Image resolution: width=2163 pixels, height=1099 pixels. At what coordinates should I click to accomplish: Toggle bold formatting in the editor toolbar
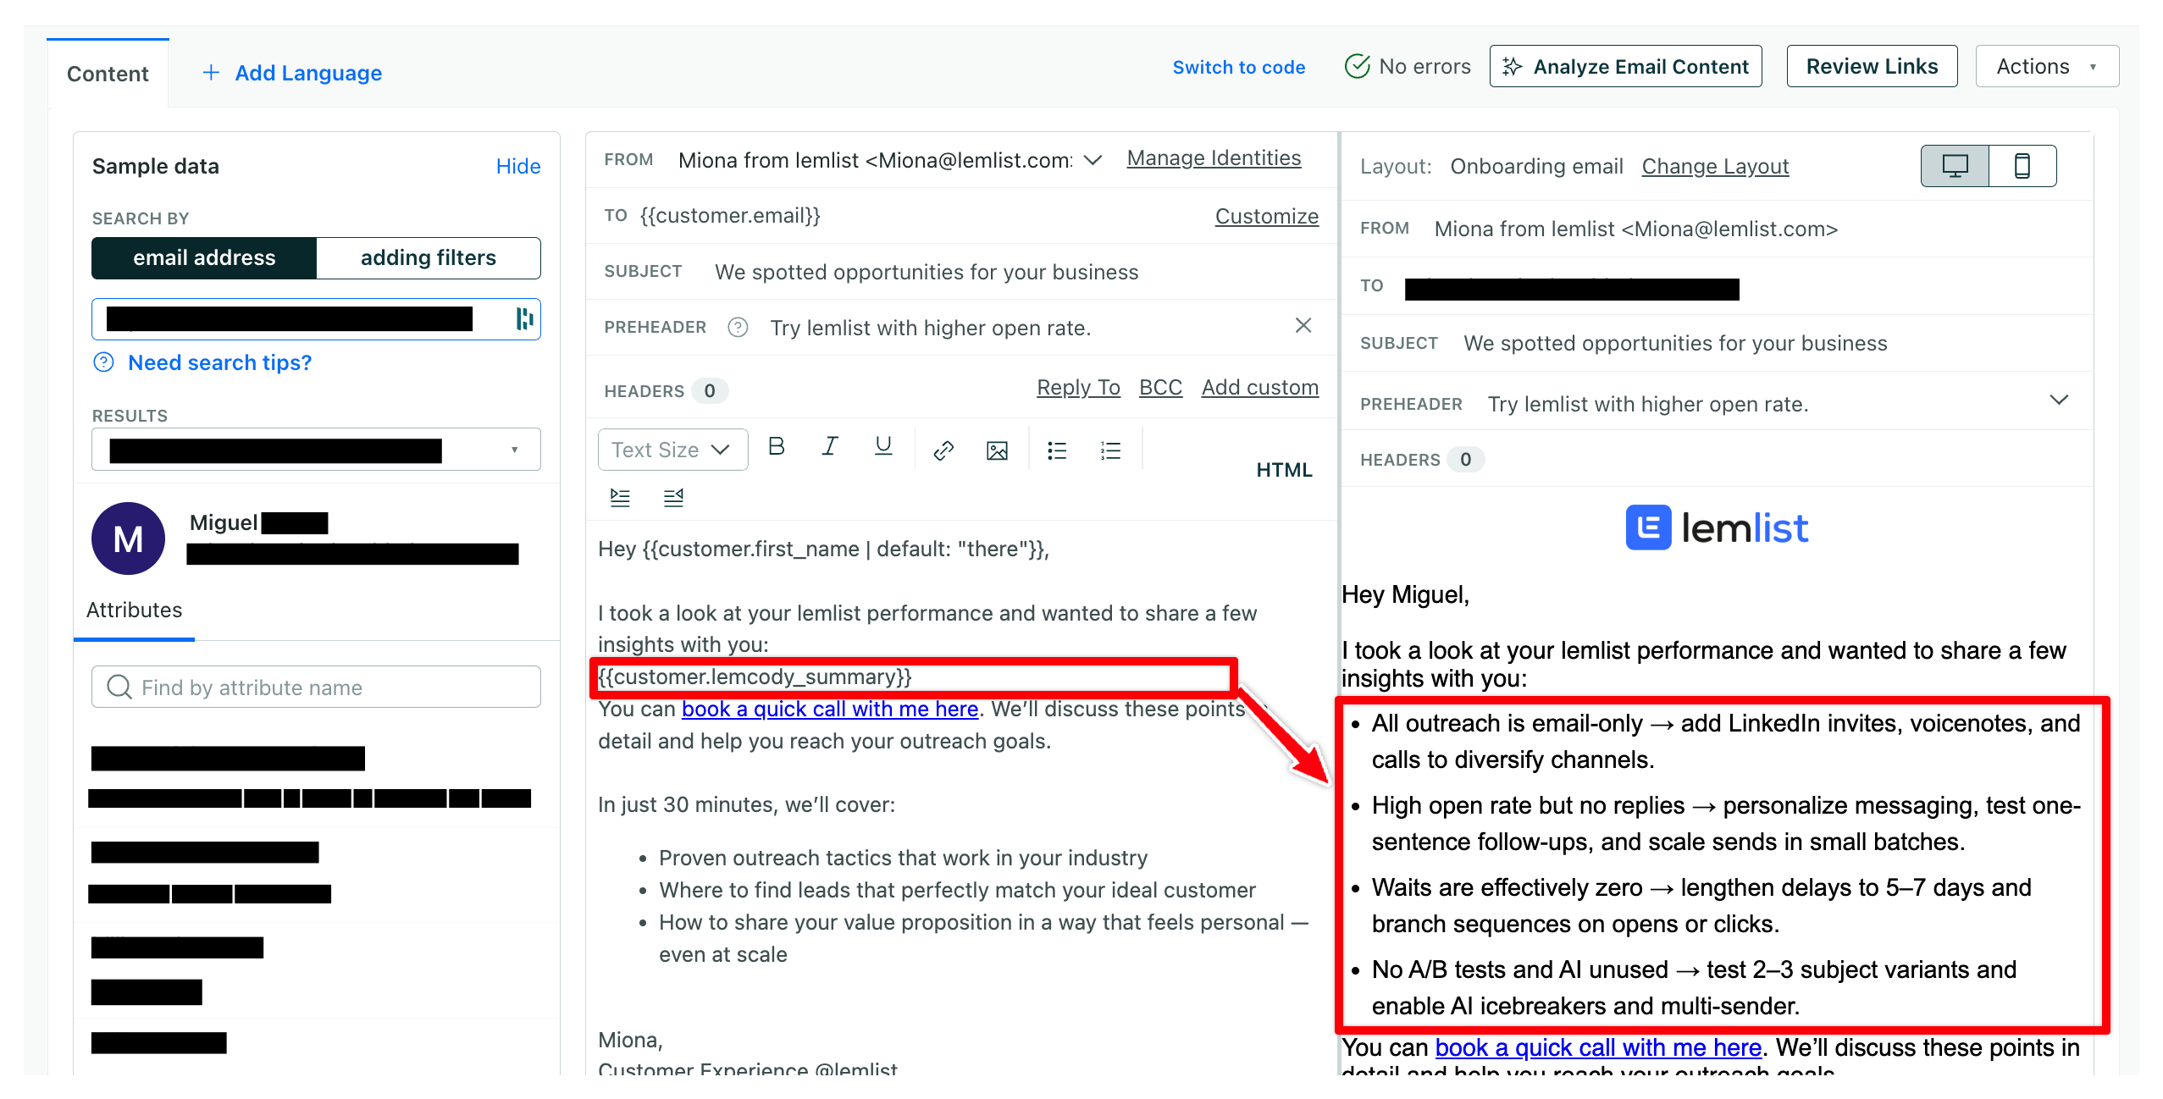coord(776,448)
